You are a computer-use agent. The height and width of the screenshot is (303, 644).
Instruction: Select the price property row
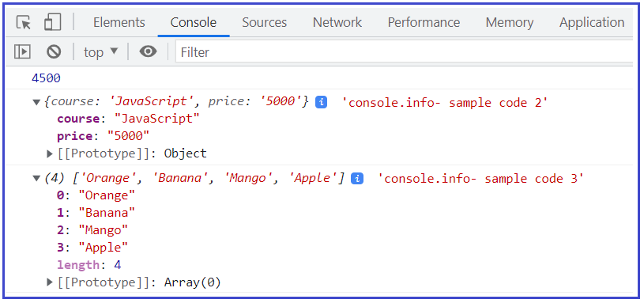click(x=103, y=136)
